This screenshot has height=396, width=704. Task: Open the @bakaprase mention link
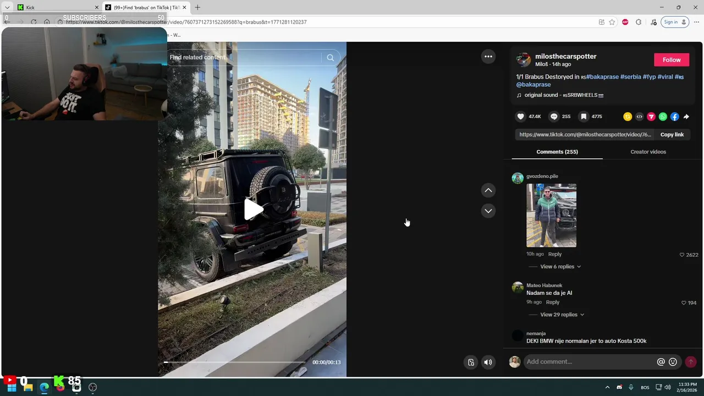pyautogui.click(x=533, y=85)
